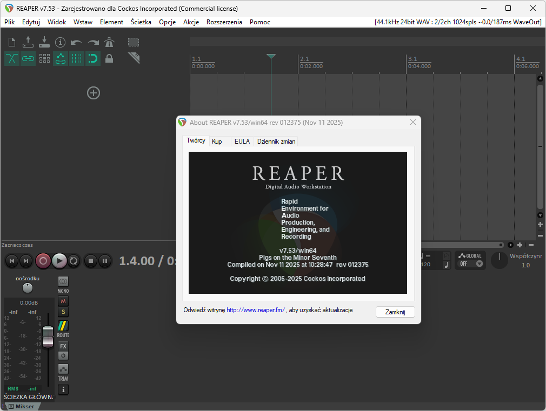The height and width of the screenshot is (411, 546).
Task: Click the striped razor tool icon
Action: click(134, 58)
